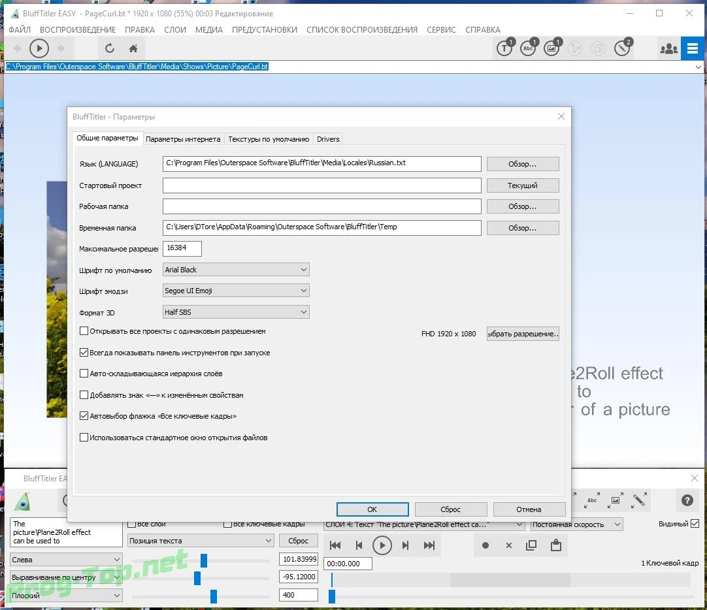Go to the home show icon
The height and width of the screenshot is (610, 707).
(x=133, y=48)
